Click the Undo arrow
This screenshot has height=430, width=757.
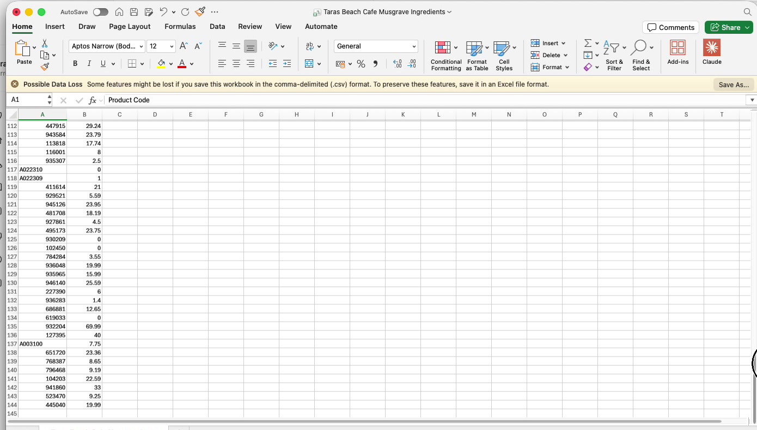(x=163, y=12)
